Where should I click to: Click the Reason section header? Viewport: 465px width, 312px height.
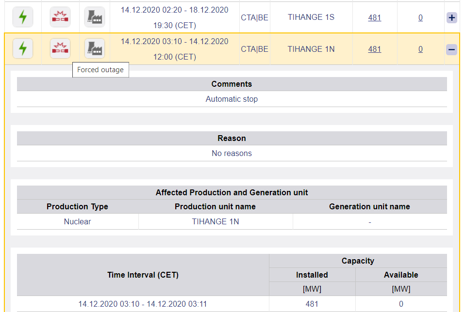[232, 139]
